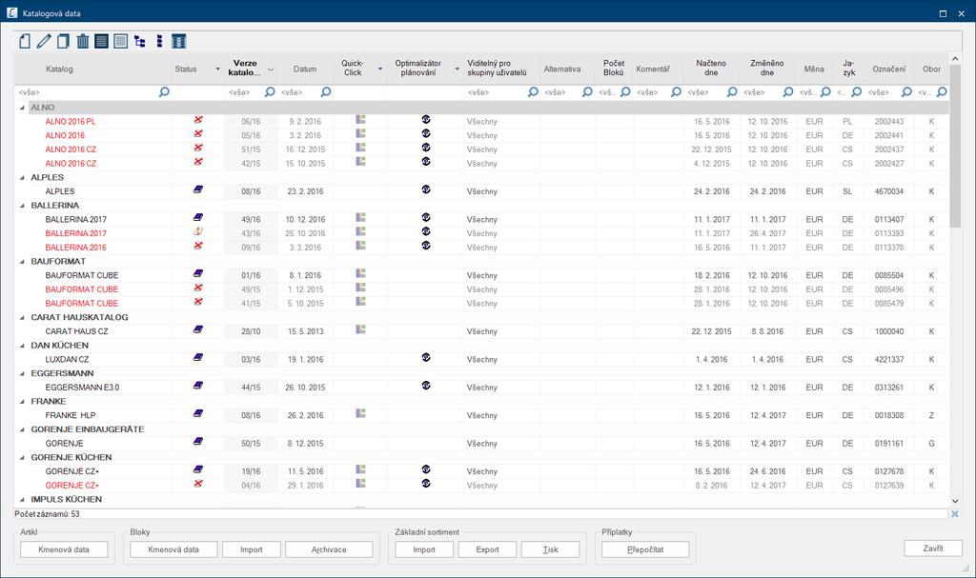The height and width of the screenshot is (578, 976).
Task: Click optimizer icon in LUXDAN CZ row
Action: [426, 358]
